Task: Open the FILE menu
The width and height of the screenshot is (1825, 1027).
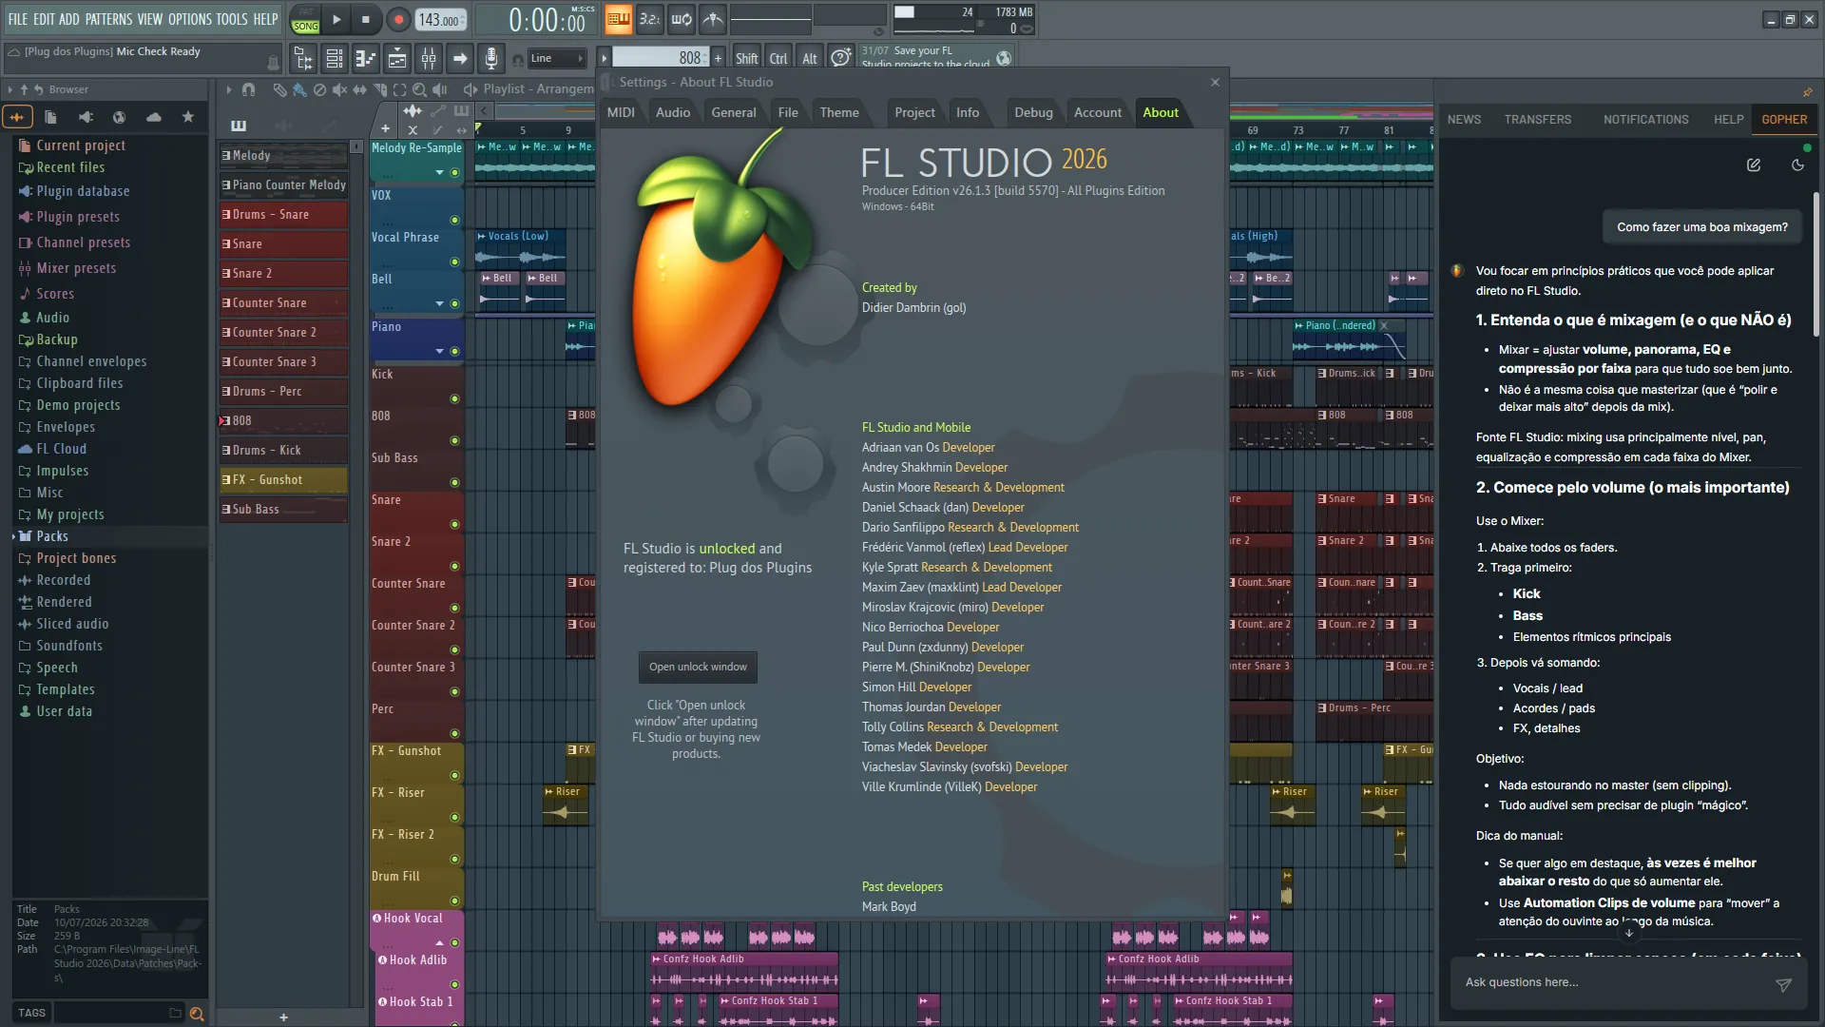Action: [x=18, y=19]
